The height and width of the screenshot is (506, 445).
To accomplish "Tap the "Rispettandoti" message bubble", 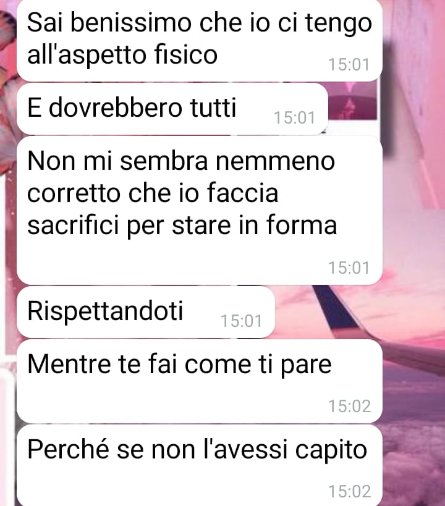I will [x=146, y=312].
